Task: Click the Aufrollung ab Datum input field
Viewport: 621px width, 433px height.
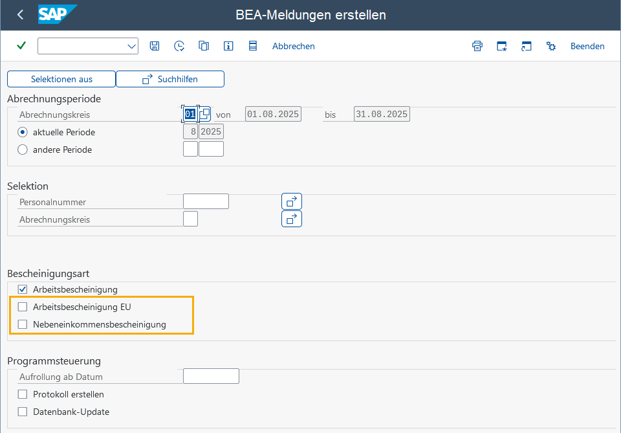Action: (211, 376)
